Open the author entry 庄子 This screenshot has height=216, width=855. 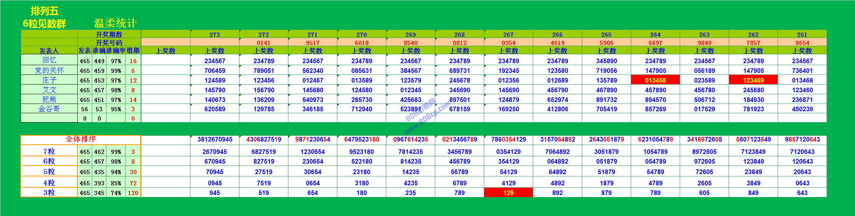(49, 80)
